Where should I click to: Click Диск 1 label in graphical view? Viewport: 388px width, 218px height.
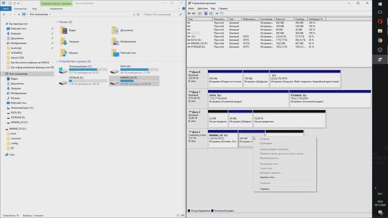click(197, 98)
